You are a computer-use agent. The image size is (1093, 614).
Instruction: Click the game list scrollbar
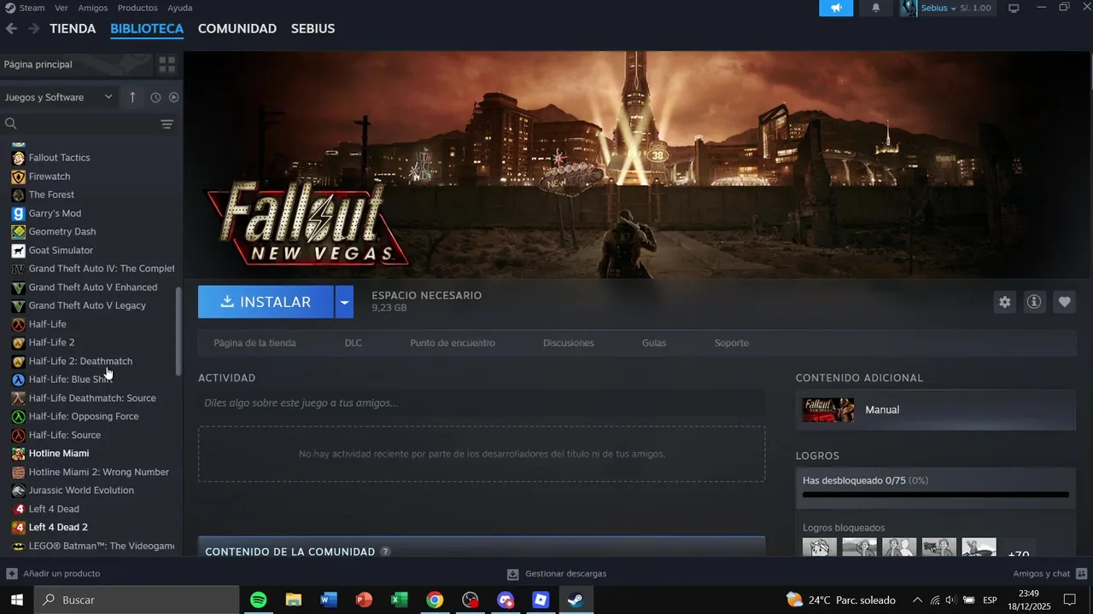click(178, 332)
